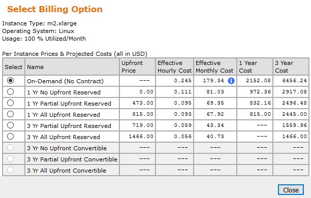Select 3 Yr All Upfront Reserved radio
The height and width of the screenshot is (198, 311).
[x=10, y=136]
